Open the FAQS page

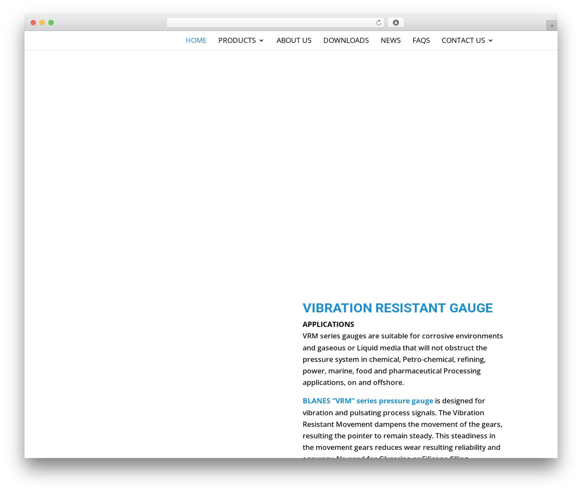pyautogui.click(x=421, y=40)
